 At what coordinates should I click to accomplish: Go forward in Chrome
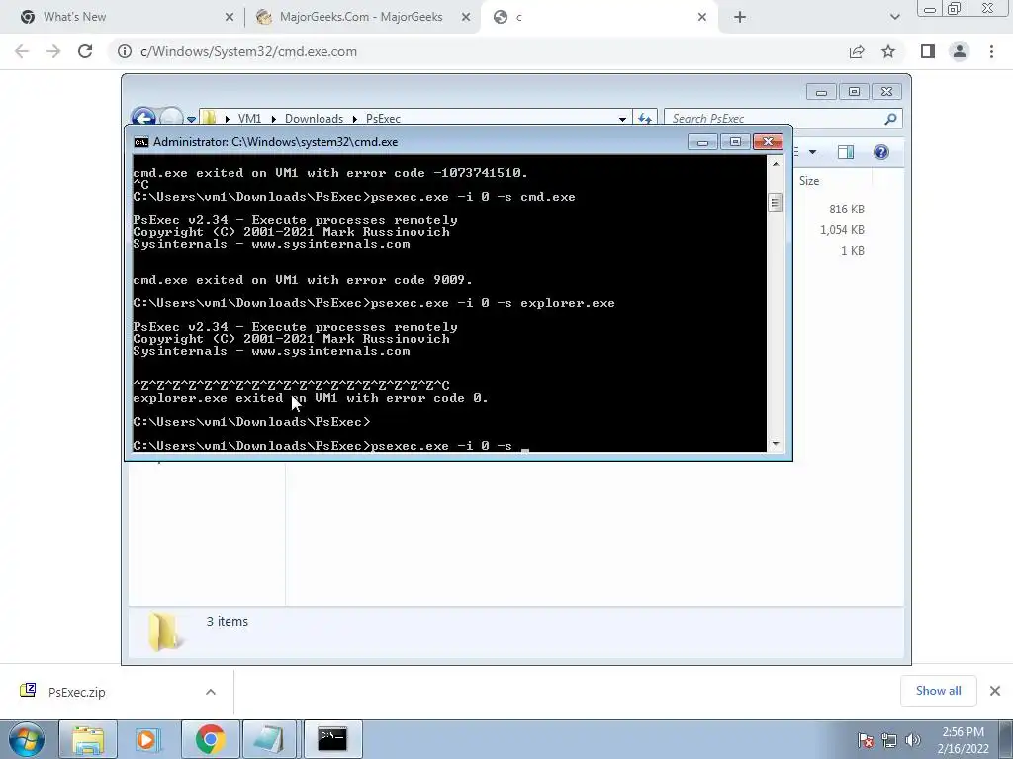click(53, 51)
